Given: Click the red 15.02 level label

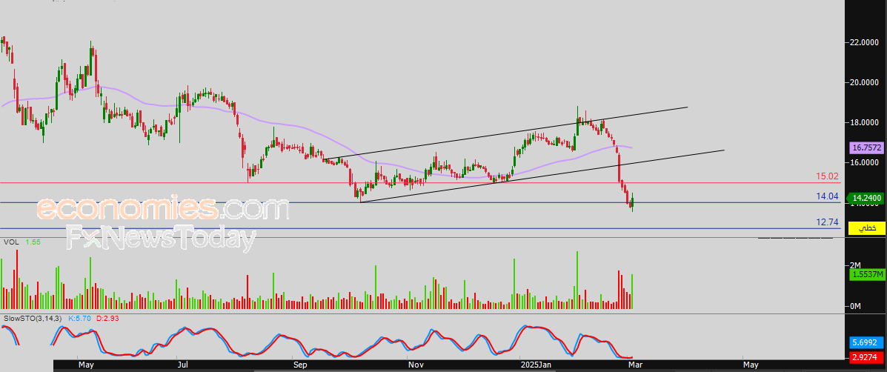Looking at the screenshot, I should pos(826,176).
